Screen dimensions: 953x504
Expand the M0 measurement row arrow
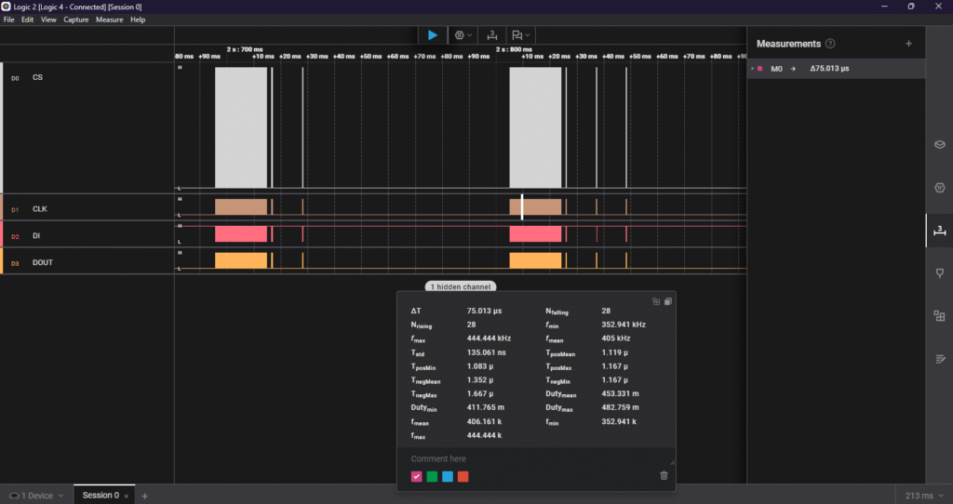click(752, 69)
